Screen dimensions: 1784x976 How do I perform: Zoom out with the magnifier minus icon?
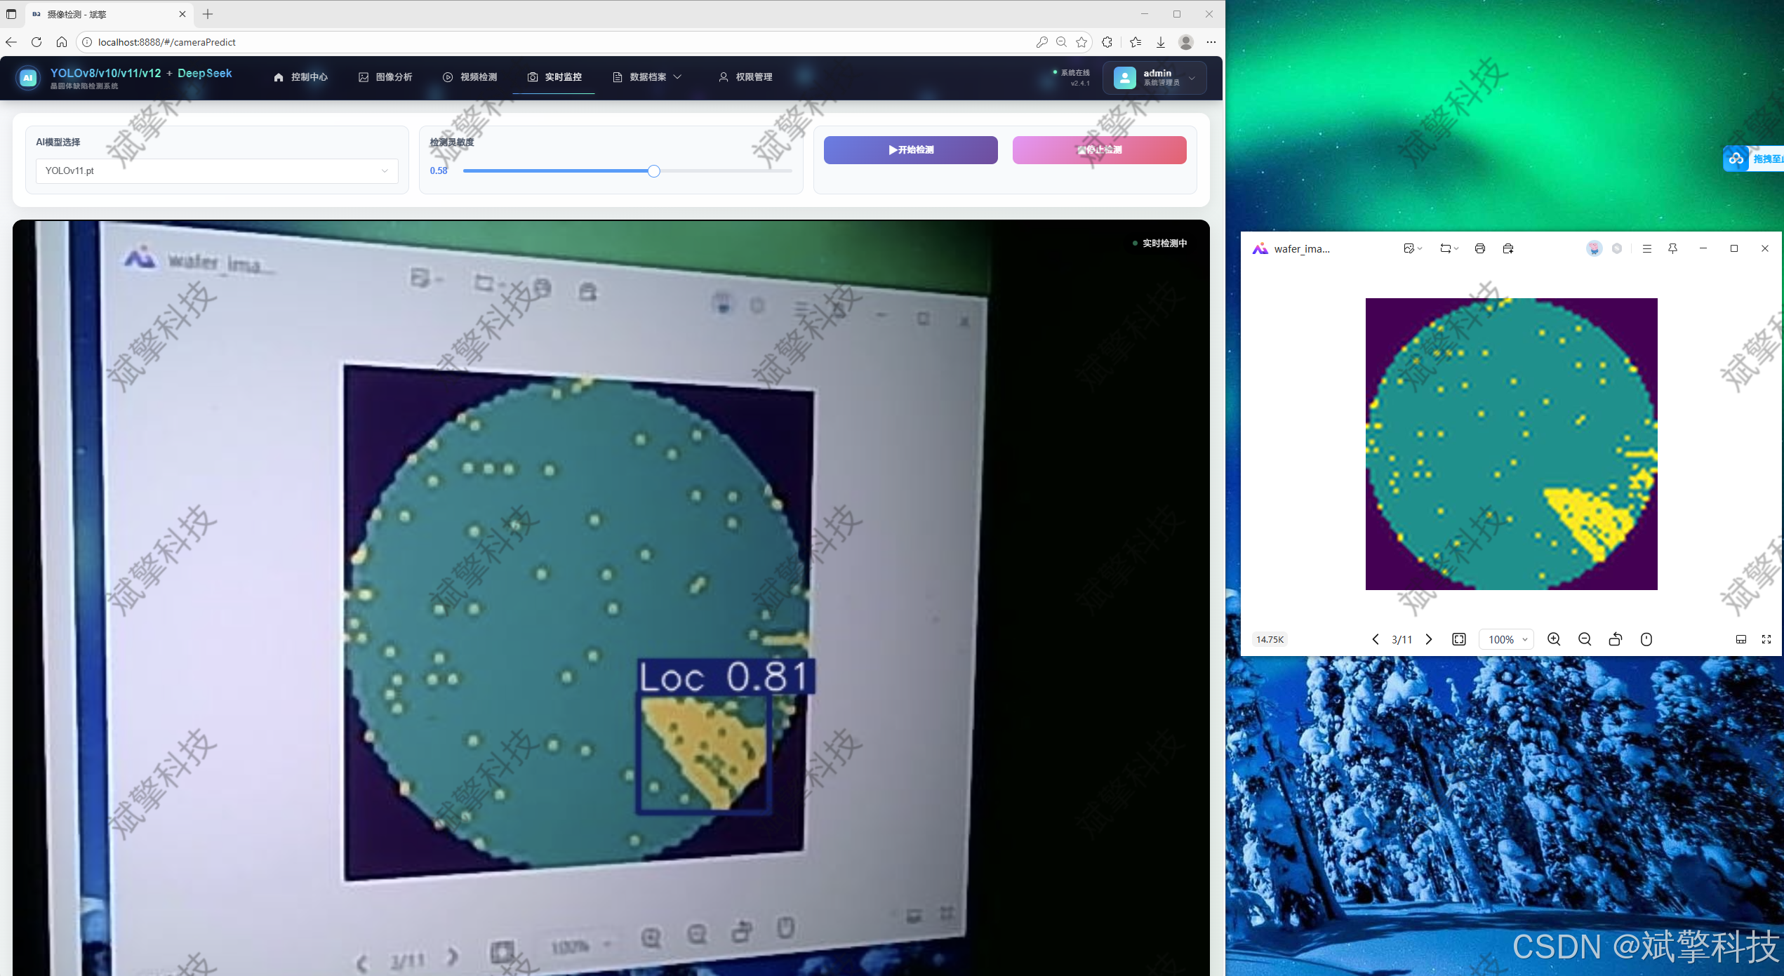[1585, 639]
